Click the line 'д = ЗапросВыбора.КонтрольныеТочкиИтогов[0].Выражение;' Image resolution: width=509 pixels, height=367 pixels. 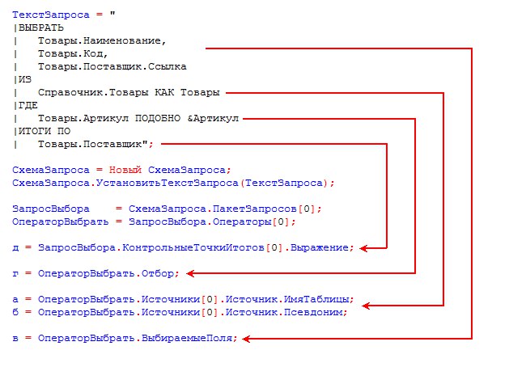click(183, 248)
